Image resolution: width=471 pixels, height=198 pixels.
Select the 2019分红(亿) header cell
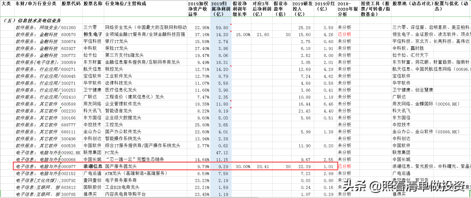[x=325, y=6]
